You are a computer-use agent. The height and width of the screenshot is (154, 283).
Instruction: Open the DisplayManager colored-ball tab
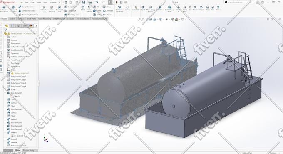point(30,26)
